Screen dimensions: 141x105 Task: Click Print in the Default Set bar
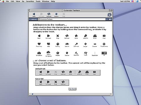(87, 73)
